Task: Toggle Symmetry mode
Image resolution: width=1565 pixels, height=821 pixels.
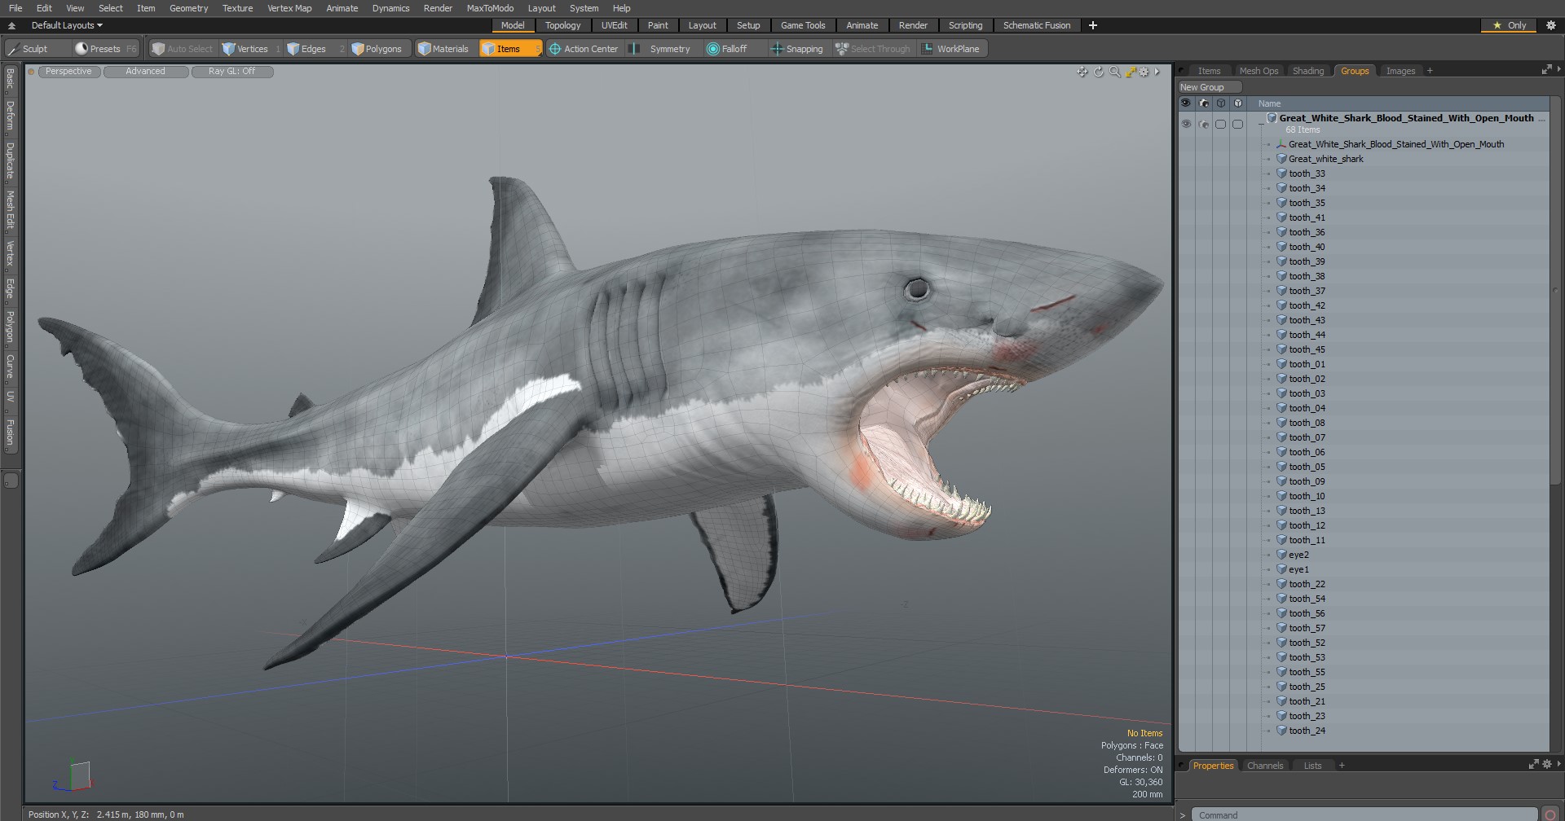Action: 663,49
